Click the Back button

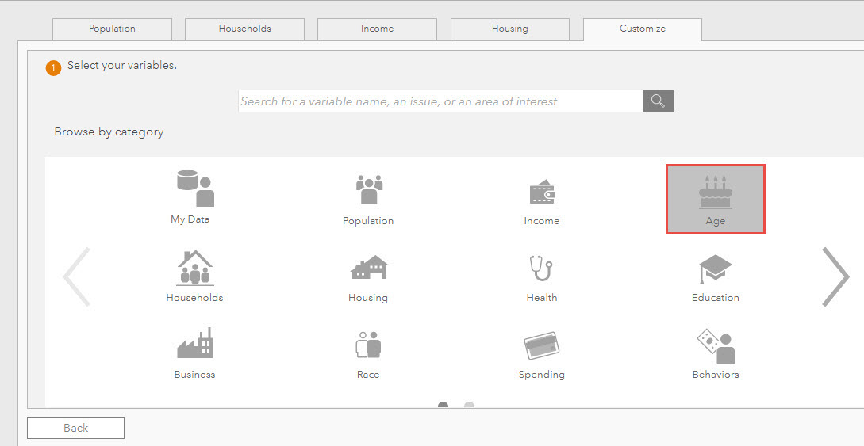(75, 428)
